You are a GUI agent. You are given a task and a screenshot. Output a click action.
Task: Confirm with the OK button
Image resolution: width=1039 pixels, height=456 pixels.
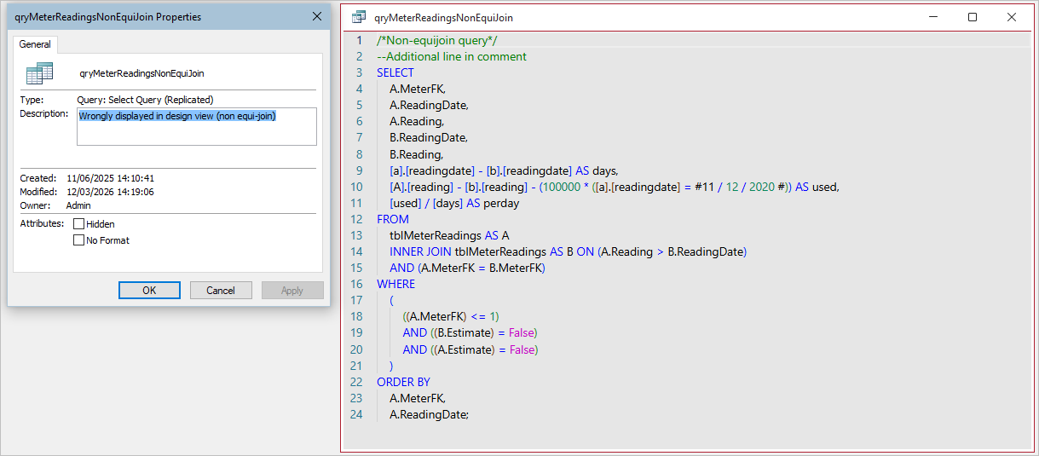[x=149, y=291]
